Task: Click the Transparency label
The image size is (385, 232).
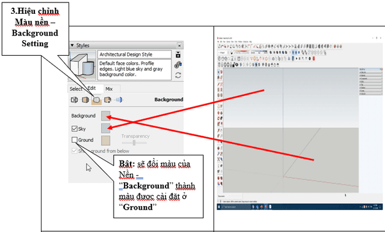Action: pyautogui.click(x=135, y=136)
